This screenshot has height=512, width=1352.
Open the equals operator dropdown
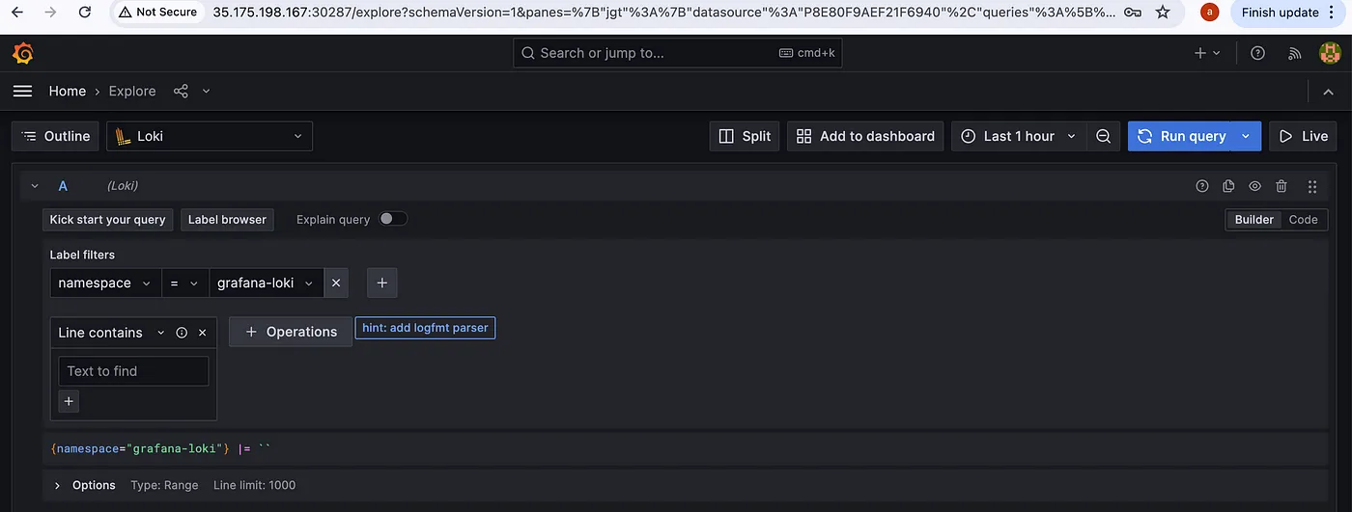(x=185, y=283)
